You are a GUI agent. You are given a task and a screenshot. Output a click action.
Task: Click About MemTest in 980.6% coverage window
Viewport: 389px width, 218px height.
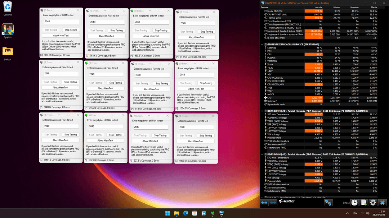[151, 36]
